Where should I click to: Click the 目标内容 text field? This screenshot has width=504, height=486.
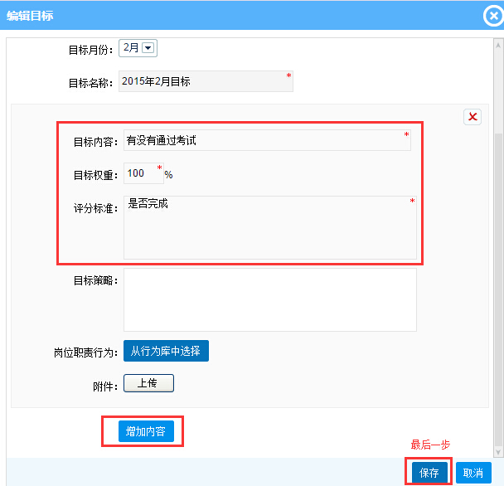tap(267, 140)
